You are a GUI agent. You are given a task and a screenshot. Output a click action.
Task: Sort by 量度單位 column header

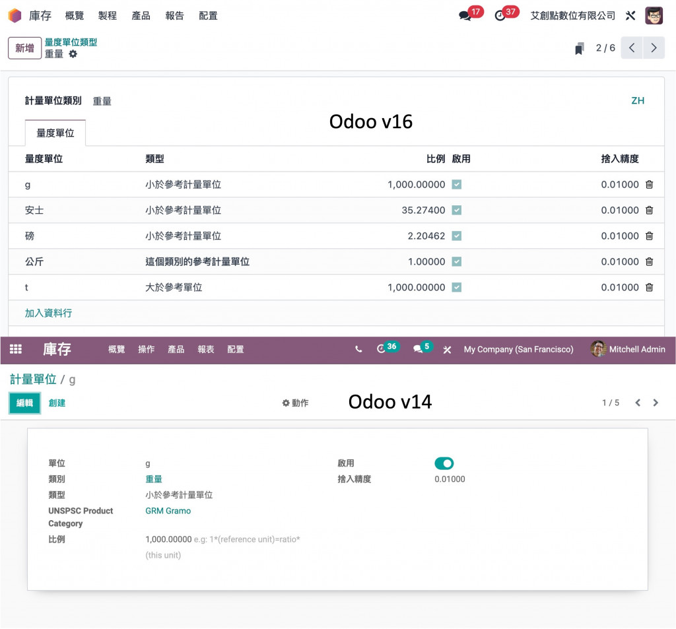coord(44,158)
